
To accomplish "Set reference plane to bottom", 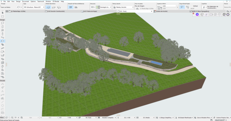I will click(76, 7).
